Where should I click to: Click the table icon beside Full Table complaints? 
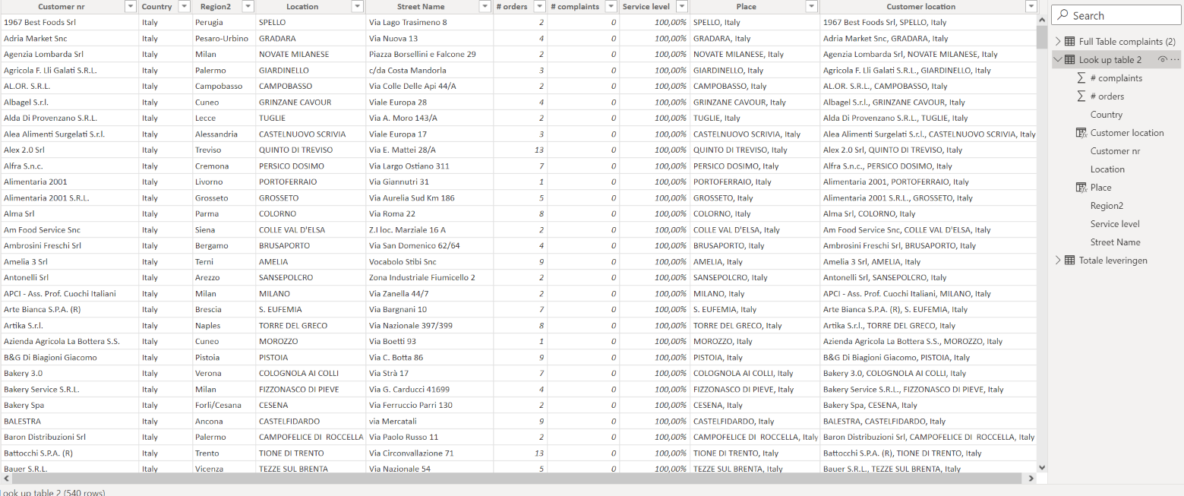coord(1069,42)
